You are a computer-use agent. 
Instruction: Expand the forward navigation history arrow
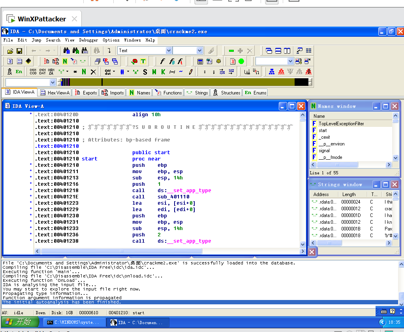click(x=54, y=51)
